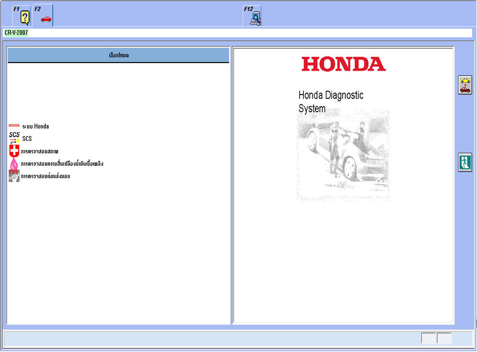Screen dimensions: 477x352
Task: Click the red HONDA logo in the right panel
Action: click(x=343, y=64)
